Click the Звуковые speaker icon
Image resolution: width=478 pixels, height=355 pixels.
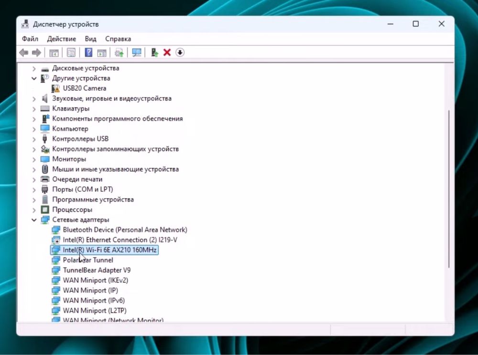coord(45,99)
